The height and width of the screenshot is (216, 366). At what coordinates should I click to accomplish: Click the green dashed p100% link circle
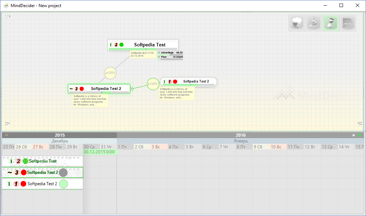(153, 84)
